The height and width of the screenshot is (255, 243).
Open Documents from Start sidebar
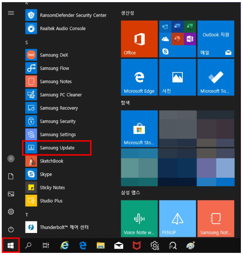pyautogui.click(x=11, y=176)
